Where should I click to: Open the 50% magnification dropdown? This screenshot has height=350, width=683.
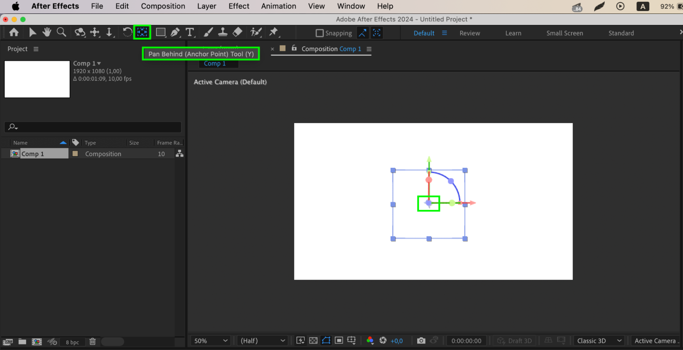point(210,341)
